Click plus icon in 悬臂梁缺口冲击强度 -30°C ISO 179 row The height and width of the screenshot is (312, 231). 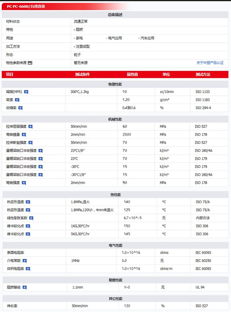tap(40, 167)
